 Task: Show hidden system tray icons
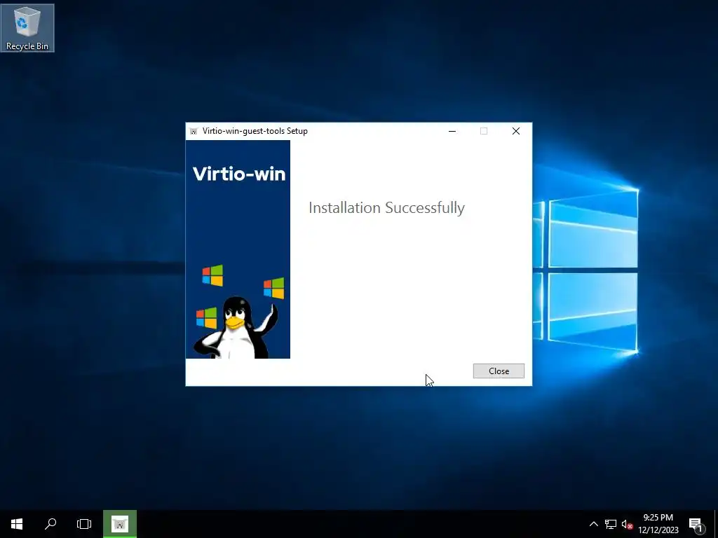point(593,524)
